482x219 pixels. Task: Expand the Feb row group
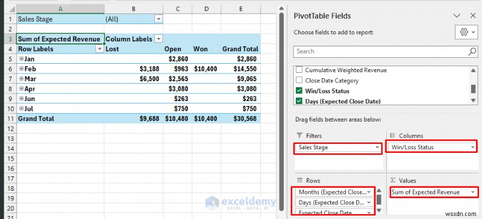(21, 69)
